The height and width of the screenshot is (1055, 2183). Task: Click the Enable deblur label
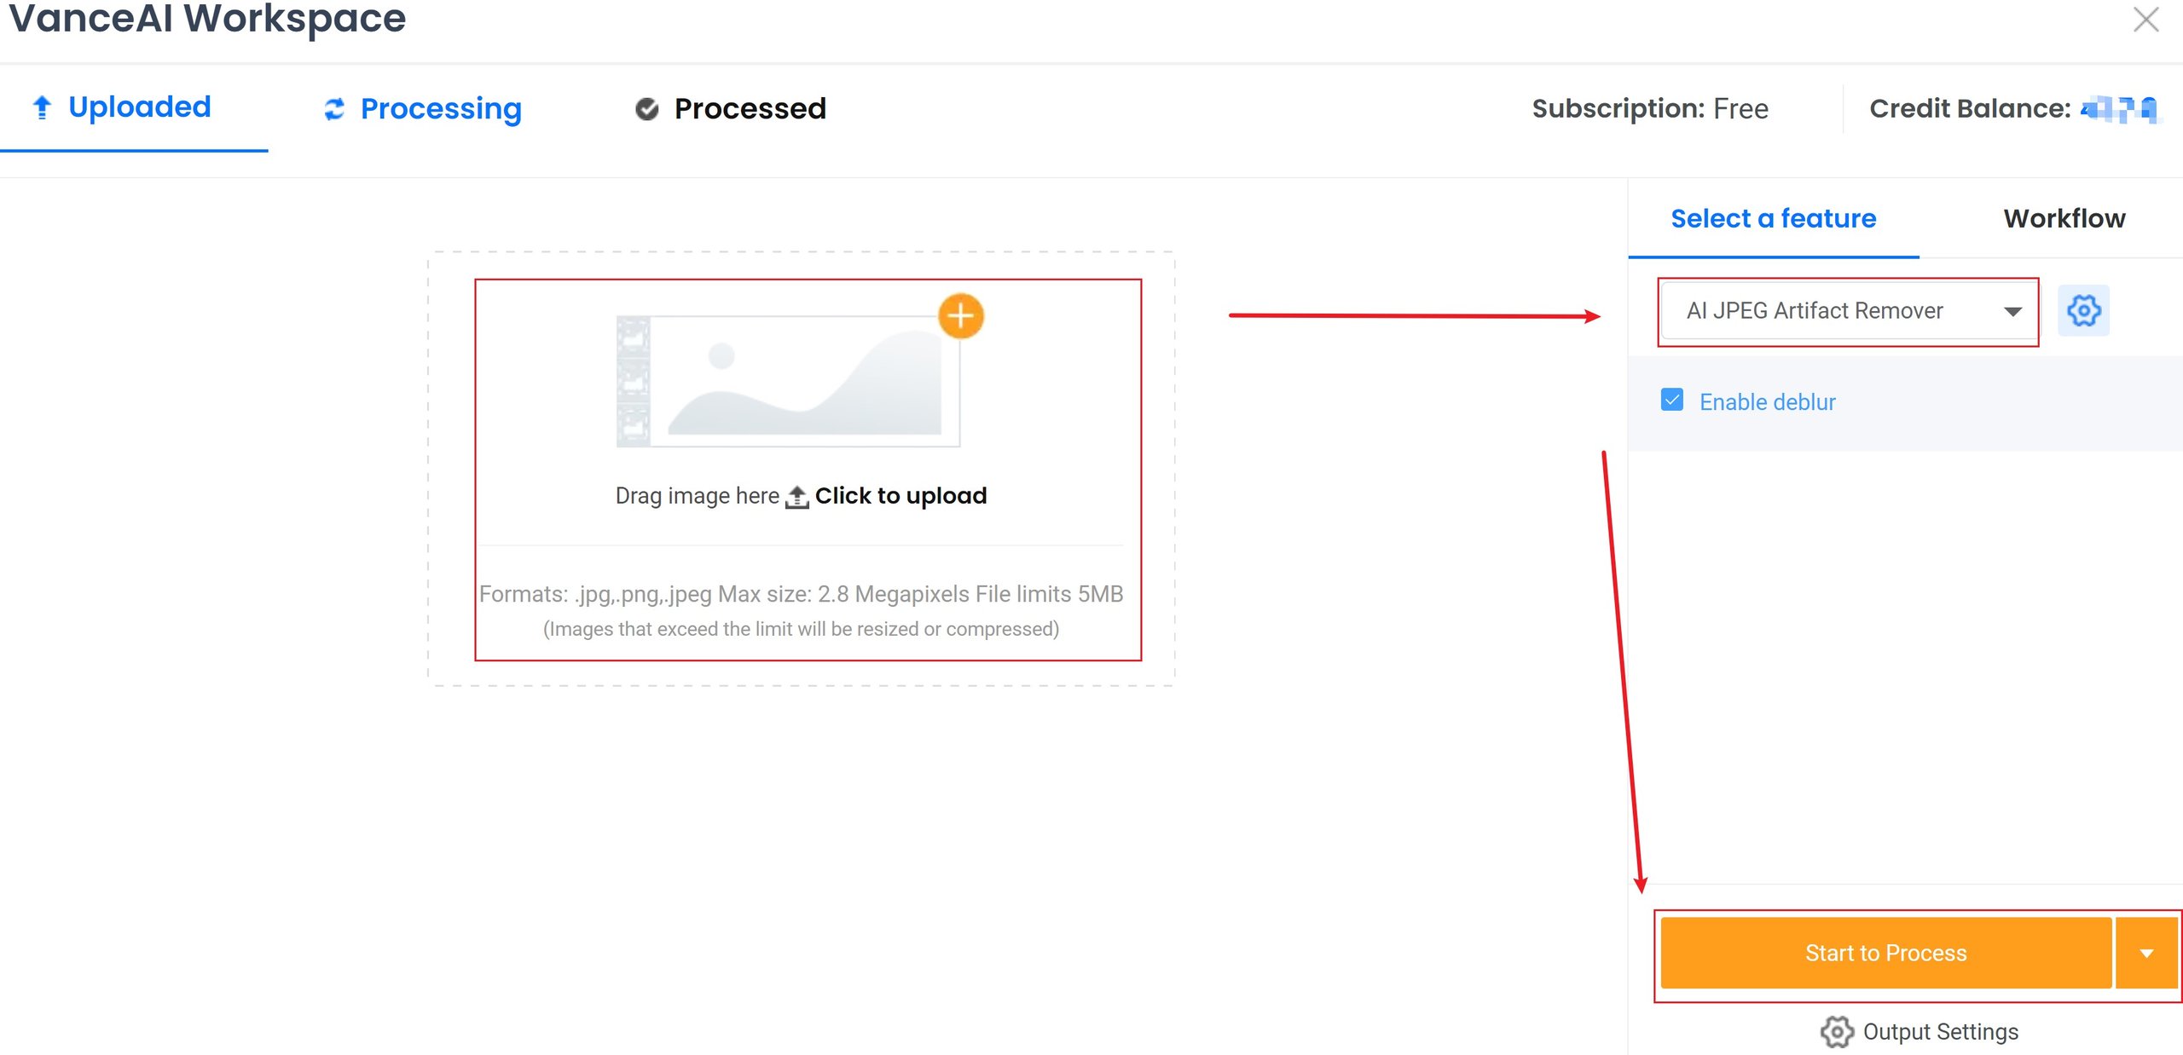point(1767,402)
